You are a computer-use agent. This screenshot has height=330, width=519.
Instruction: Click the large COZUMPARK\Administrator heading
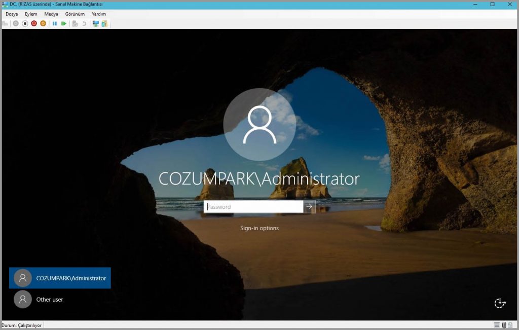click(259, 179)
